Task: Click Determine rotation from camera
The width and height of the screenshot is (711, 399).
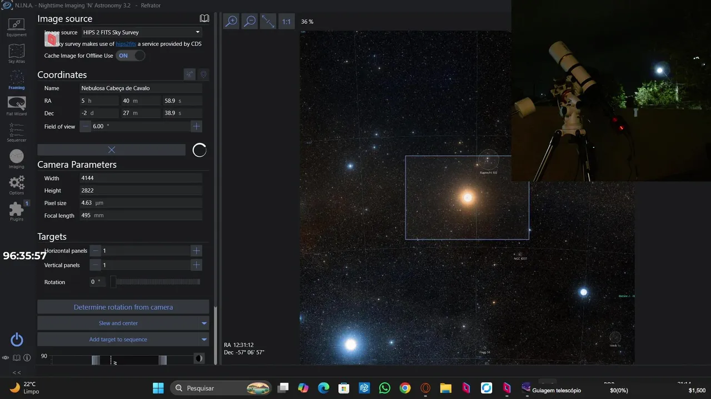Action: pos(123,307)
